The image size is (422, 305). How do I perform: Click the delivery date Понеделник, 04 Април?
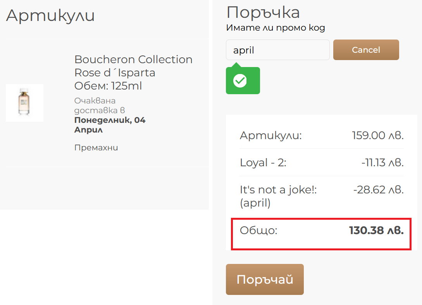110,125
